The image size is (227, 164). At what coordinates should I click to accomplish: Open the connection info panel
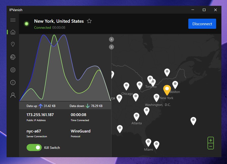pos(13,83)
